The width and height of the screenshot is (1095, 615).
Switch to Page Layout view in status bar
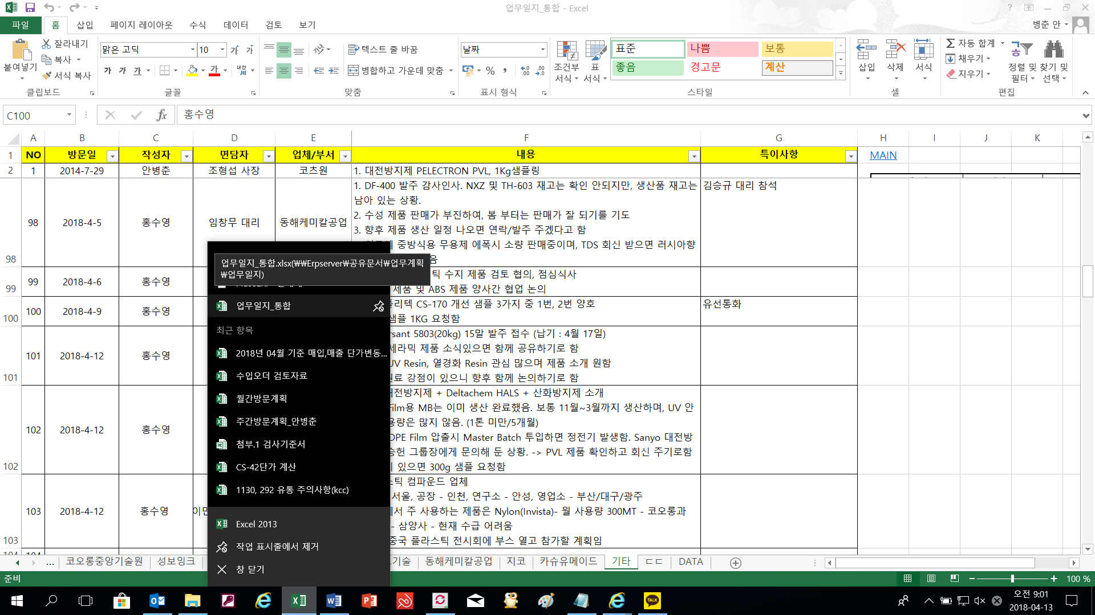931,579
